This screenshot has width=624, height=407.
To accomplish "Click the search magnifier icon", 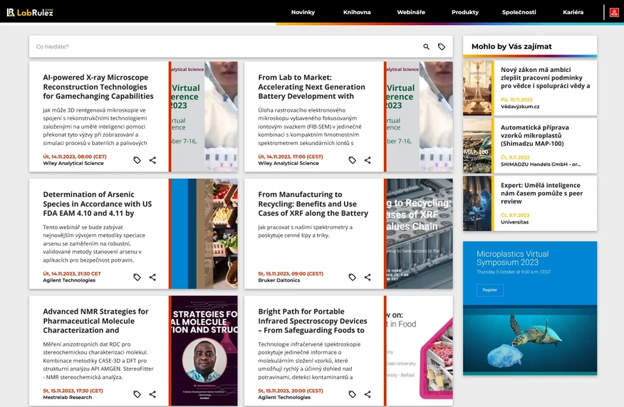I will pos(426,47).
